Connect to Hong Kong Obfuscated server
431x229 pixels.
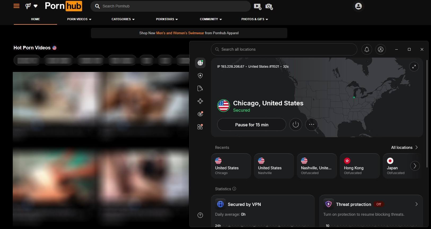[x=360, y=166]
